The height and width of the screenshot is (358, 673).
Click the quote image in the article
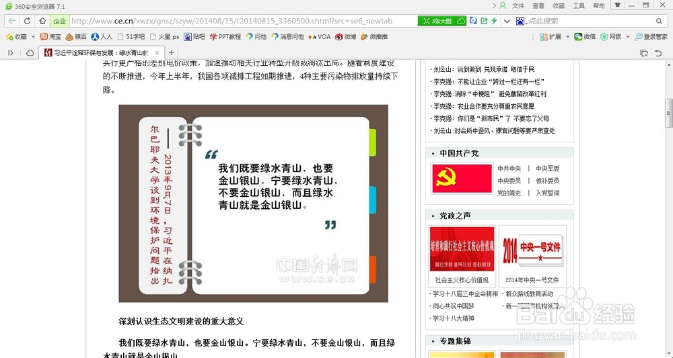253,204
